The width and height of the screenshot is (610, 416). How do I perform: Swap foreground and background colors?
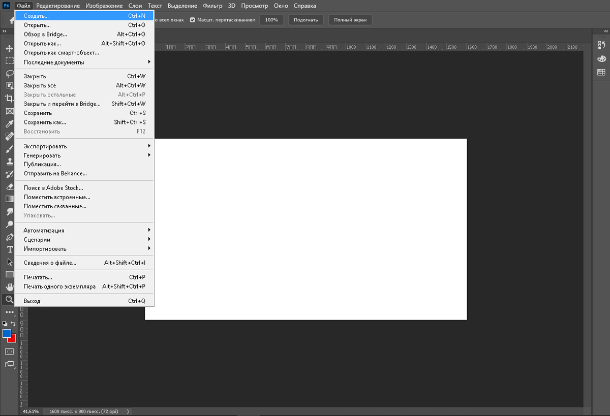[13, 323]
